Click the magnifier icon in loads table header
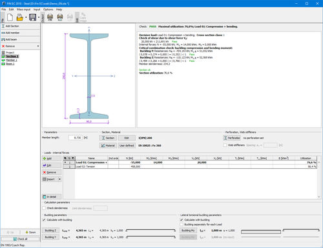Image resolution: width=323 pixels, height=248 pixels. click(69, 158)
